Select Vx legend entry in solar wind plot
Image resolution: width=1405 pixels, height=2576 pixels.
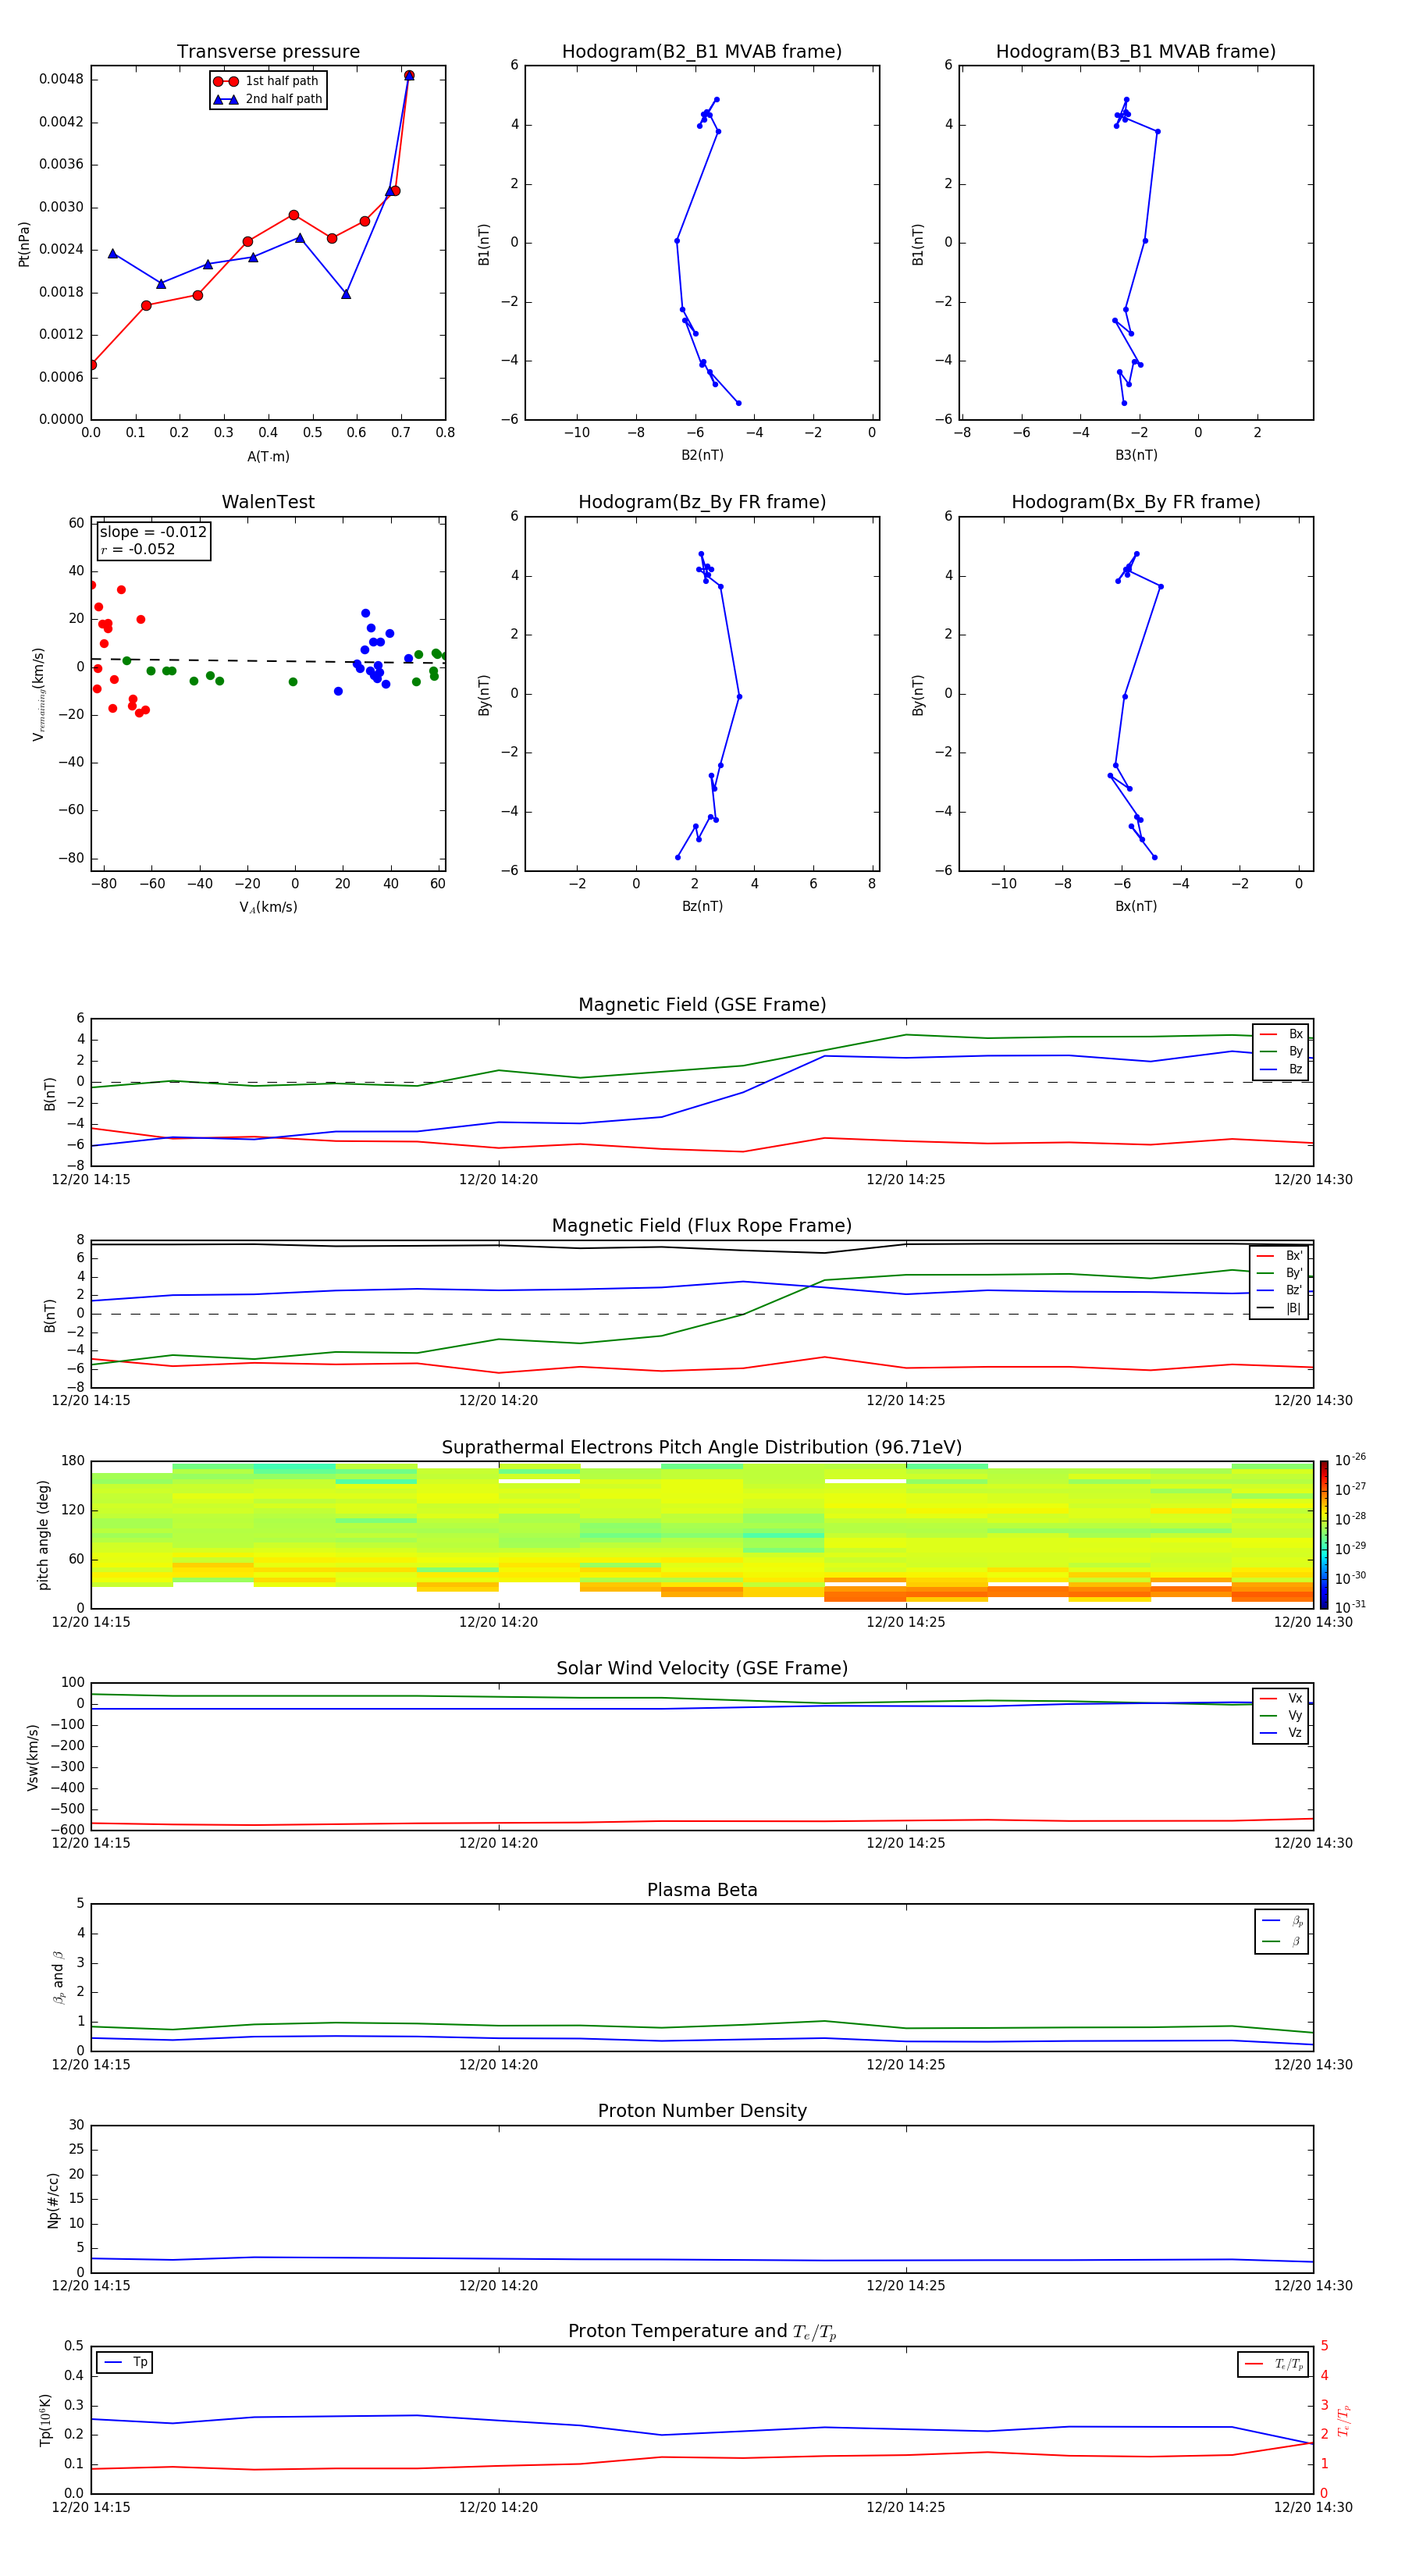point(1281,1699)
